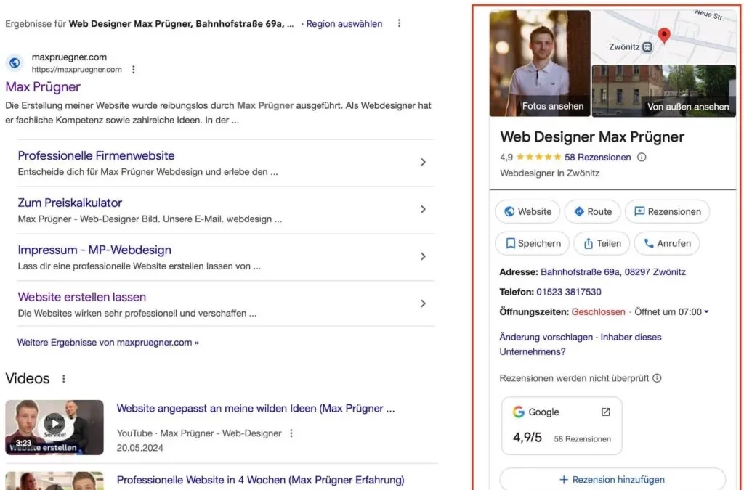Click the Rezensionen button with speech bubble icon

pyautogui.click(x=667, y=211)
